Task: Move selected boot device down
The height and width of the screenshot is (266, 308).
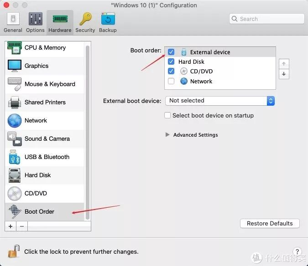Action: [x=284, y=74]
